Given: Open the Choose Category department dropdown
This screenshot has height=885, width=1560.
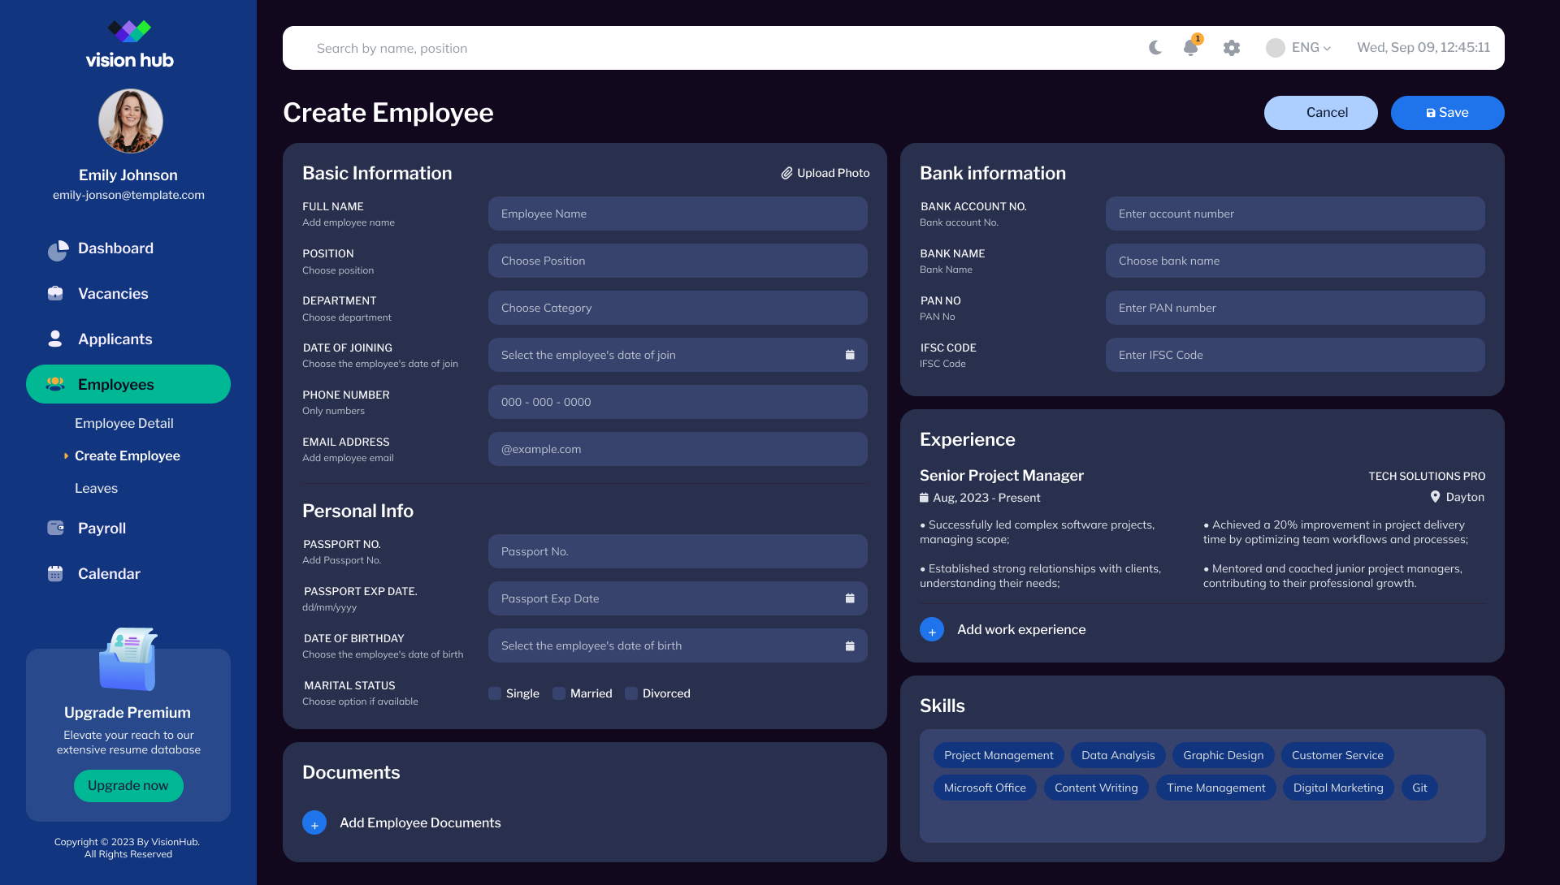Looking at the screenshot, I should [678, 308].
